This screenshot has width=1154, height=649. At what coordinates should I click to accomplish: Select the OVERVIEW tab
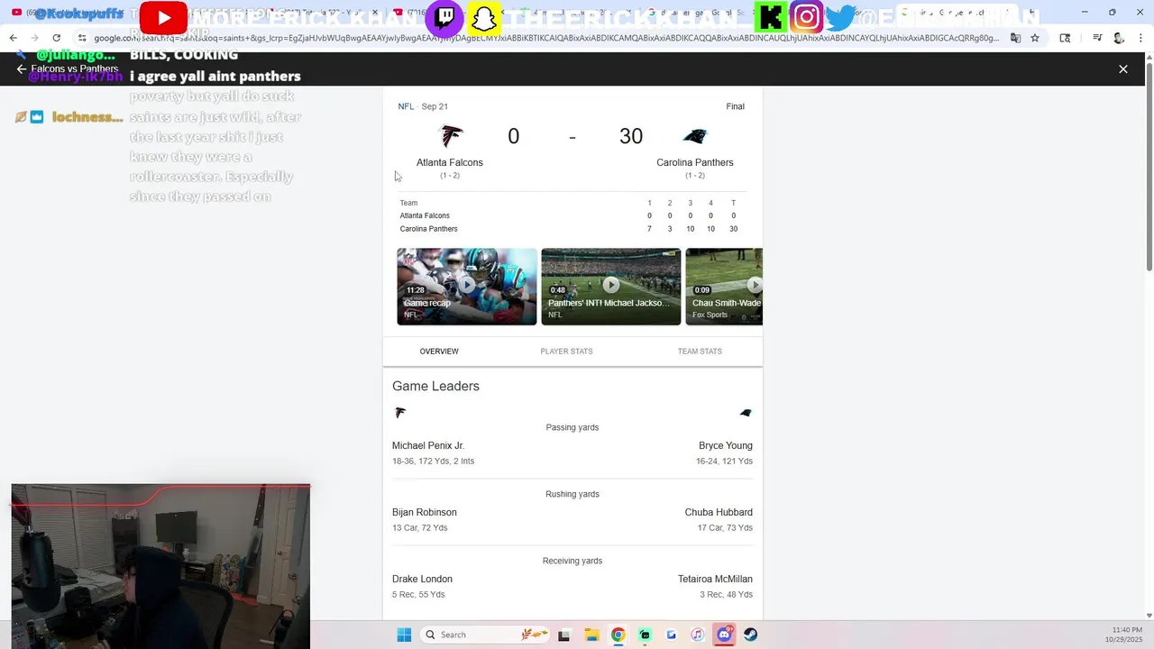tap(439, 352)
